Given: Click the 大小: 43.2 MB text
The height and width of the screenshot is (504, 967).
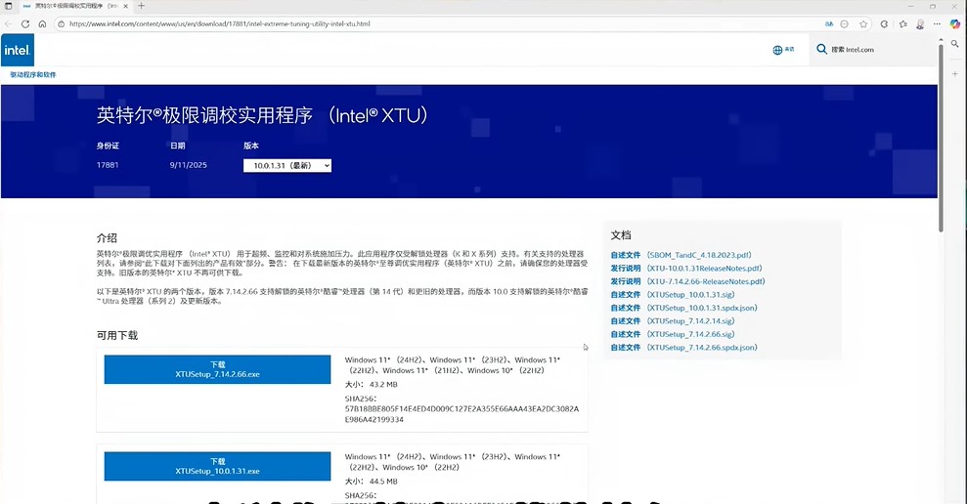Looking at the screenshot, I should [x=372, y=385].
